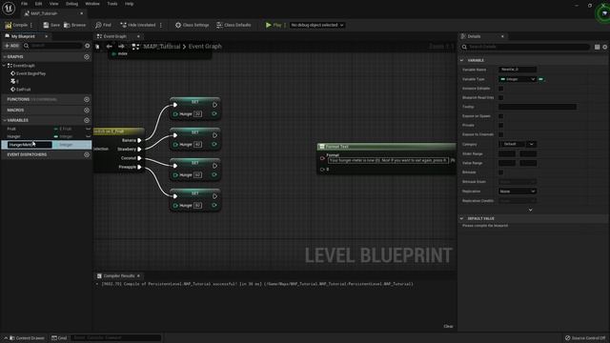Viewport: 610px width, 343px height.
Task: Open My Blueprint view options gear
Action: (x=87, y=46)
